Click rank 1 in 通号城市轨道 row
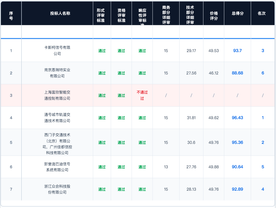 tap(263, 118)
